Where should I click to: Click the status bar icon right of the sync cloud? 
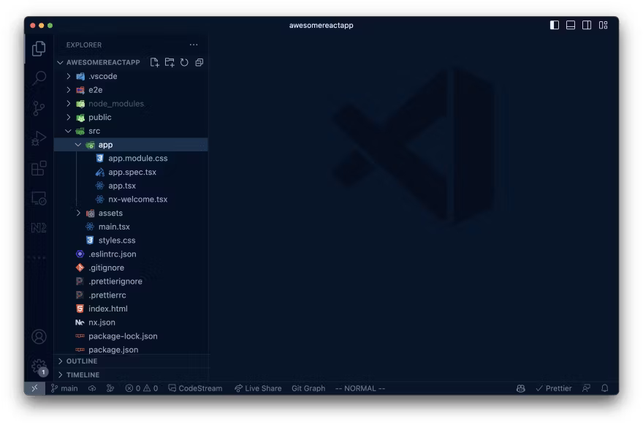tap(110, 388)
